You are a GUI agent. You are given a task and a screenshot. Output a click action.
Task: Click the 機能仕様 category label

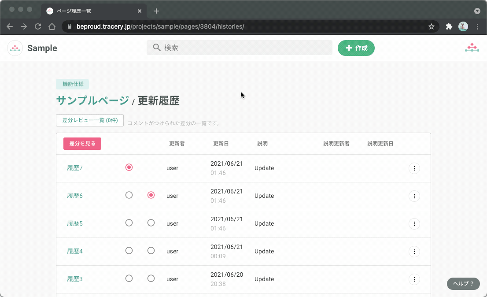tap(72, 84)
